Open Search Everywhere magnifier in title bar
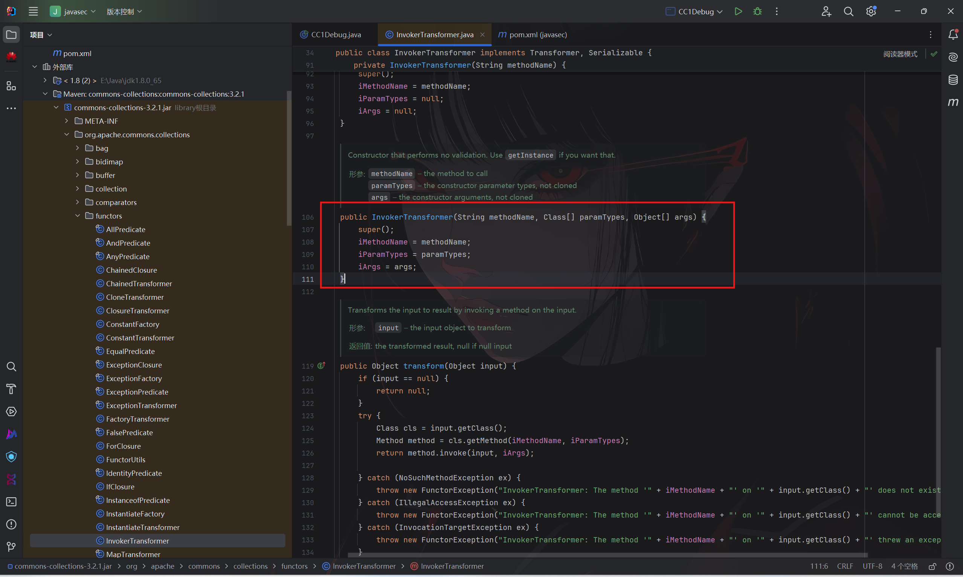The image size is (963, 577). (849, 11)
